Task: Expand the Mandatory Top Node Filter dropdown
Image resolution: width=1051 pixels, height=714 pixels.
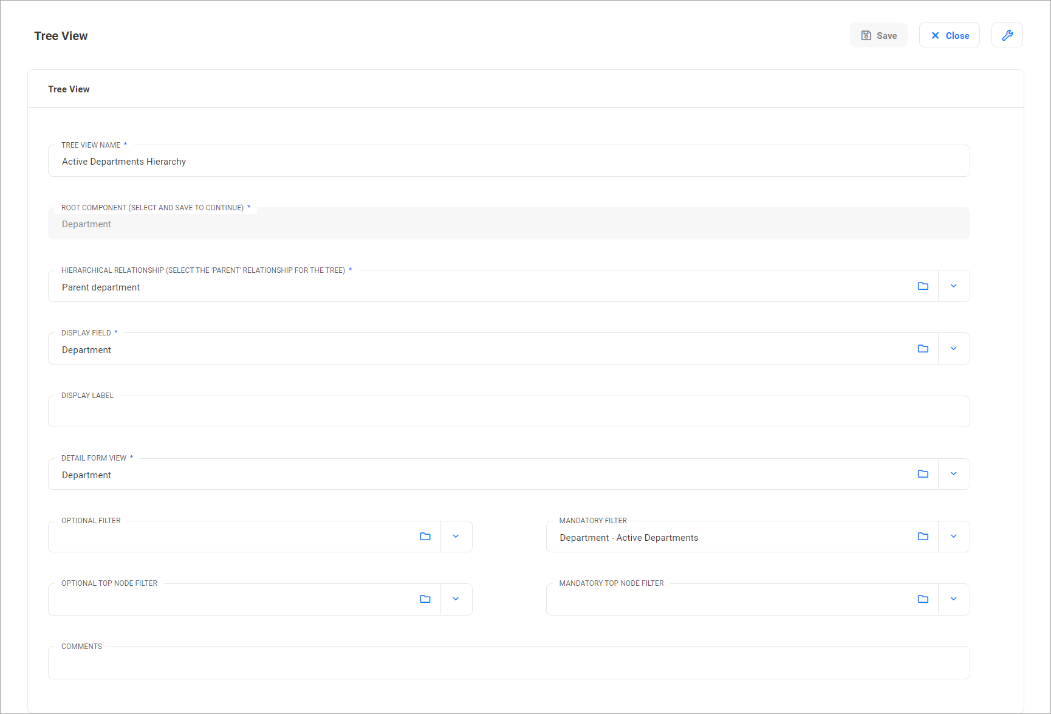Action: click(954, 599)
